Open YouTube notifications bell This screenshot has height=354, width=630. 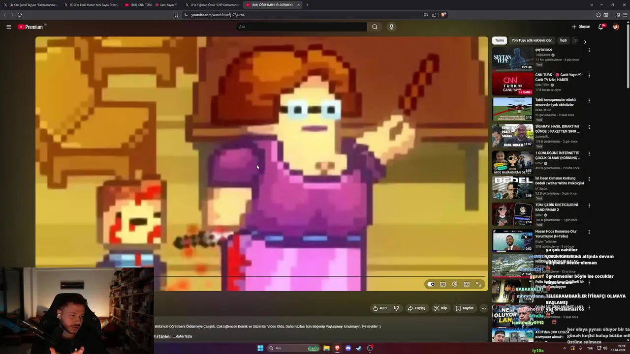(x=601, y=27)
